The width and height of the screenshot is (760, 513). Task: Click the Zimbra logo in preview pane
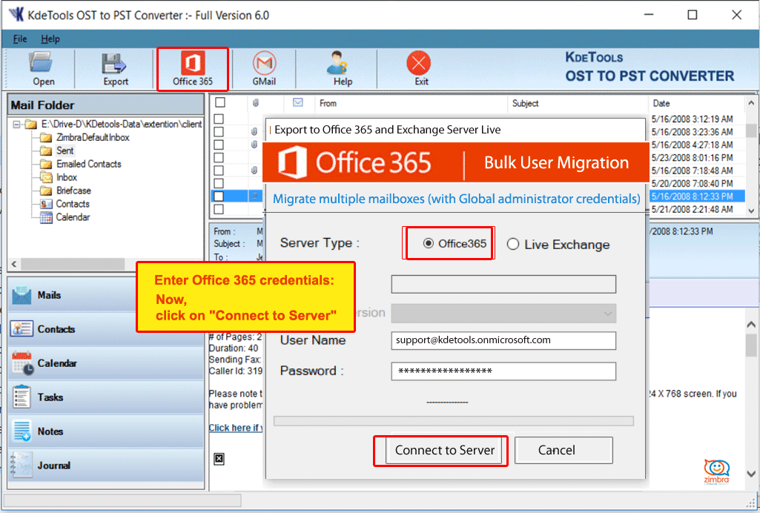pos(716,471)
